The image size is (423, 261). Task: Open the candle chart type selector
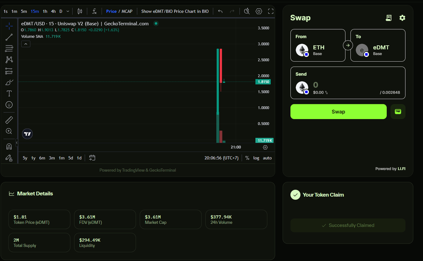coord(80,11)
